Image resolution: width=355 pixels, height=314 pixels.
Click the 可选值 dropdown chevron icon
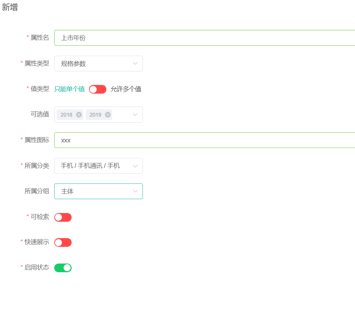pyautogui.click(x=135, y=115)
